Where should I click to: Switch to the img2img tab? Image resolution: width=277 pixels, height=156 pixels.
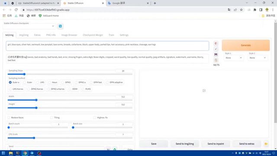pyautogui.click(x=24, y=35)
